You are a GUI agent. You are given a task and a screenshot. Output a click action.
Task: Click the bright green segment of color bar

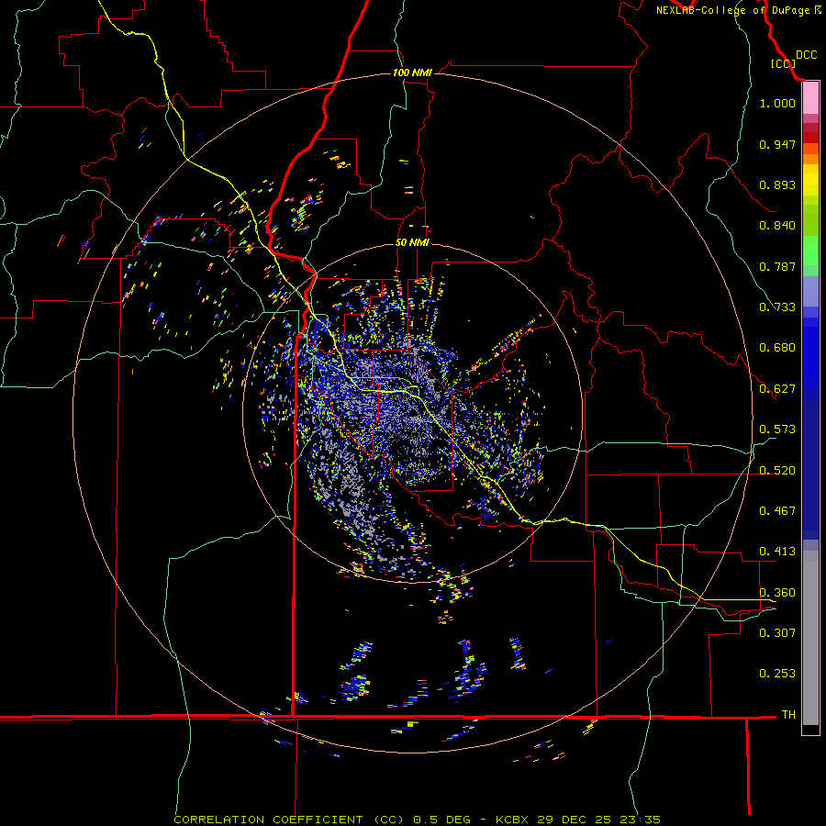(810, 251)
